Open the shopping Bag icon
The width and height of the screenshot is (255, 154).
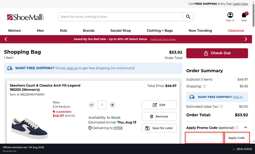244,17
